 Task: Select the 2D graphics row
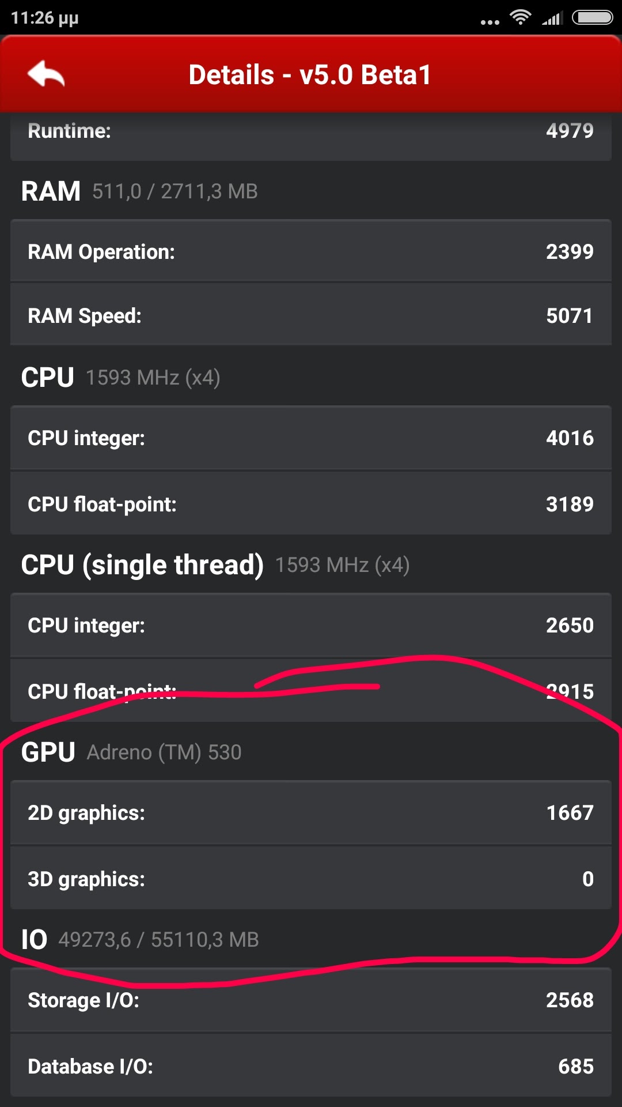point(311,812)
